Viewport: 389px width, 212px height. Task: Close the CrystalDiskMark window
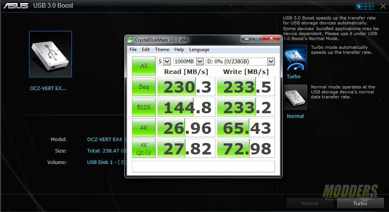271,39
